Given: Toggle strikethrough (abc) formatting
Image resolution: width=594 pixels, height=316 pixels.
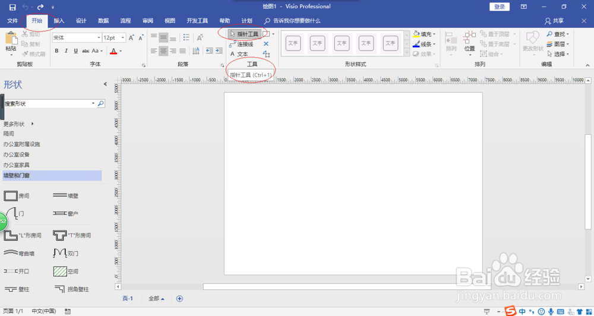Looking at the screenshot, I should click(86, 50).
